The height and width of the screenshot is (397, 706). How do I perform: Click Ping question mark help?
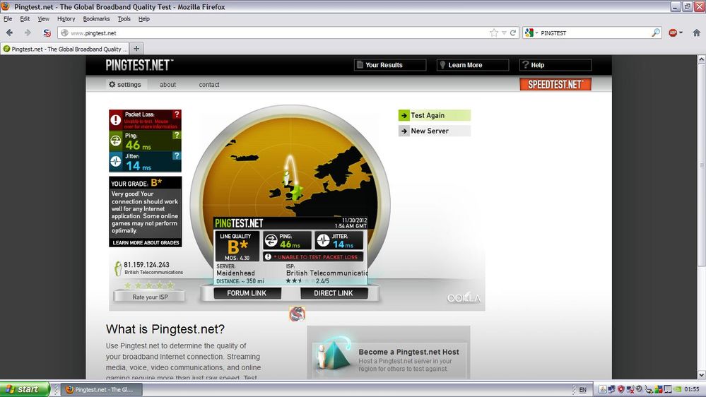[177, 135]
